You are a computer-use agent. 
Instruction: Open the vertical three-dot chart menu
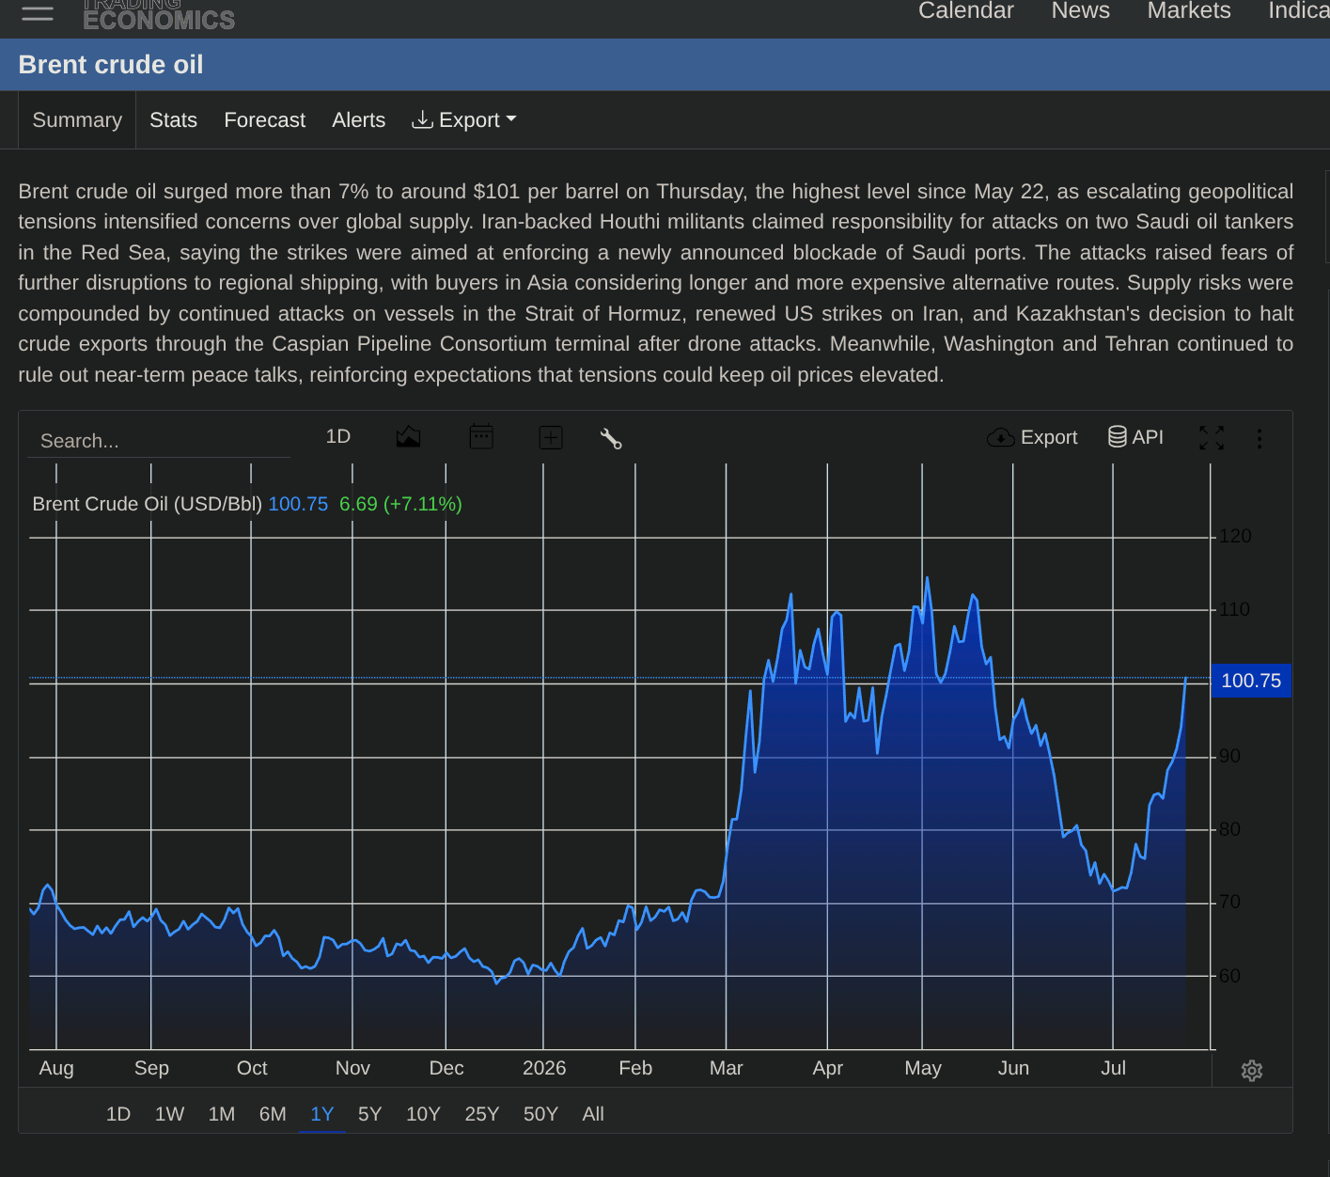[1260, 438]
